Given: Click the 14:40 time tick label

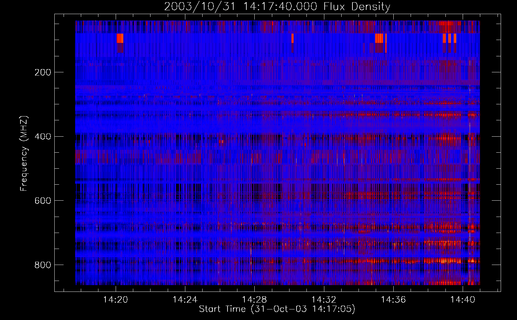Looking at the screenshot, I should point(463,300).
